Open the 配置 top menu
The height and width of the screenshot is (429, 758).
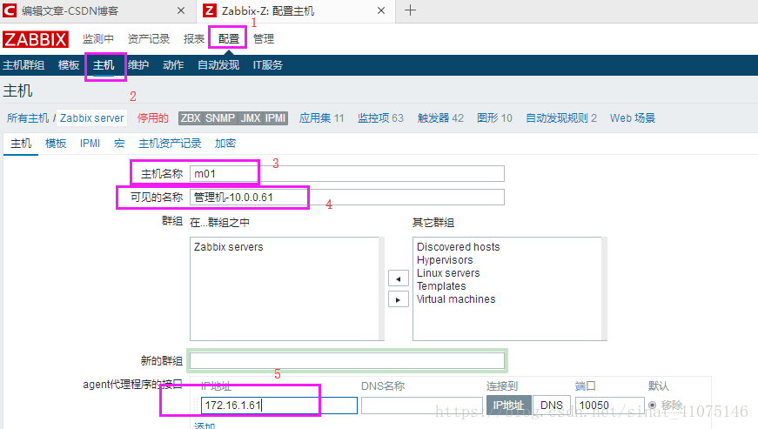229,38
